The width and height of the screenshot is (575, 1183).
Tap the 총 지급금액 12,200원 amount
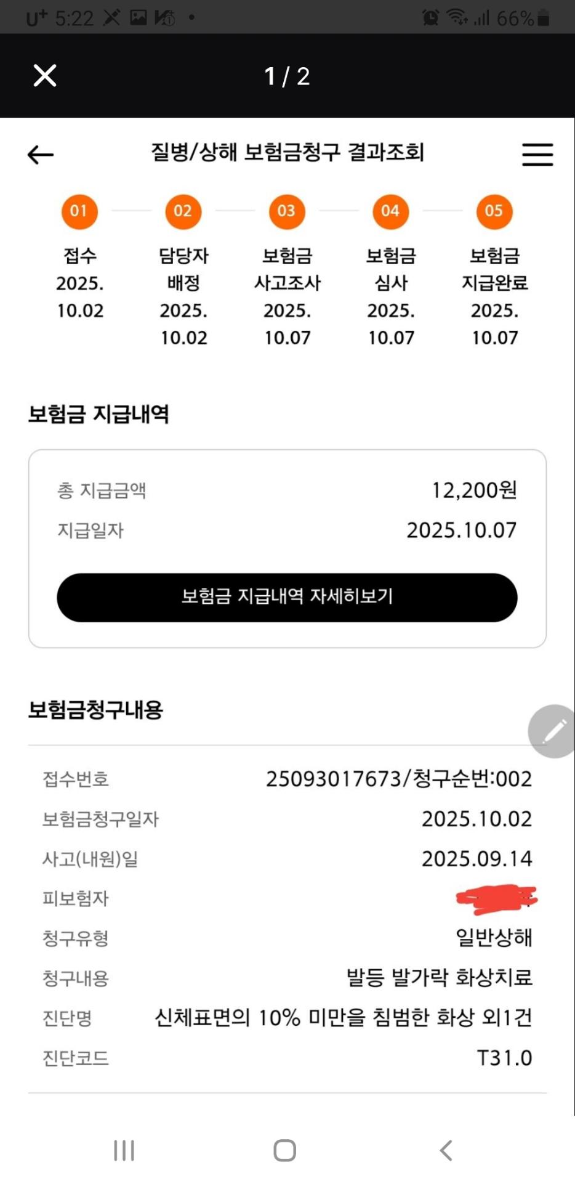click(473, 490)
